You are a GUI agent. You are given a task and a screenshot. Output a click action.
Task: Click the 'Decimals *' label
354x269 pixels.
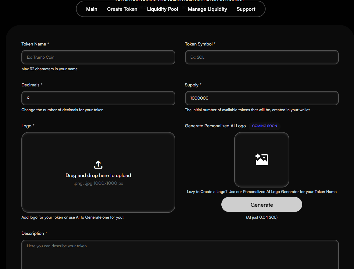pyautogui.click(x=32, y=85)
